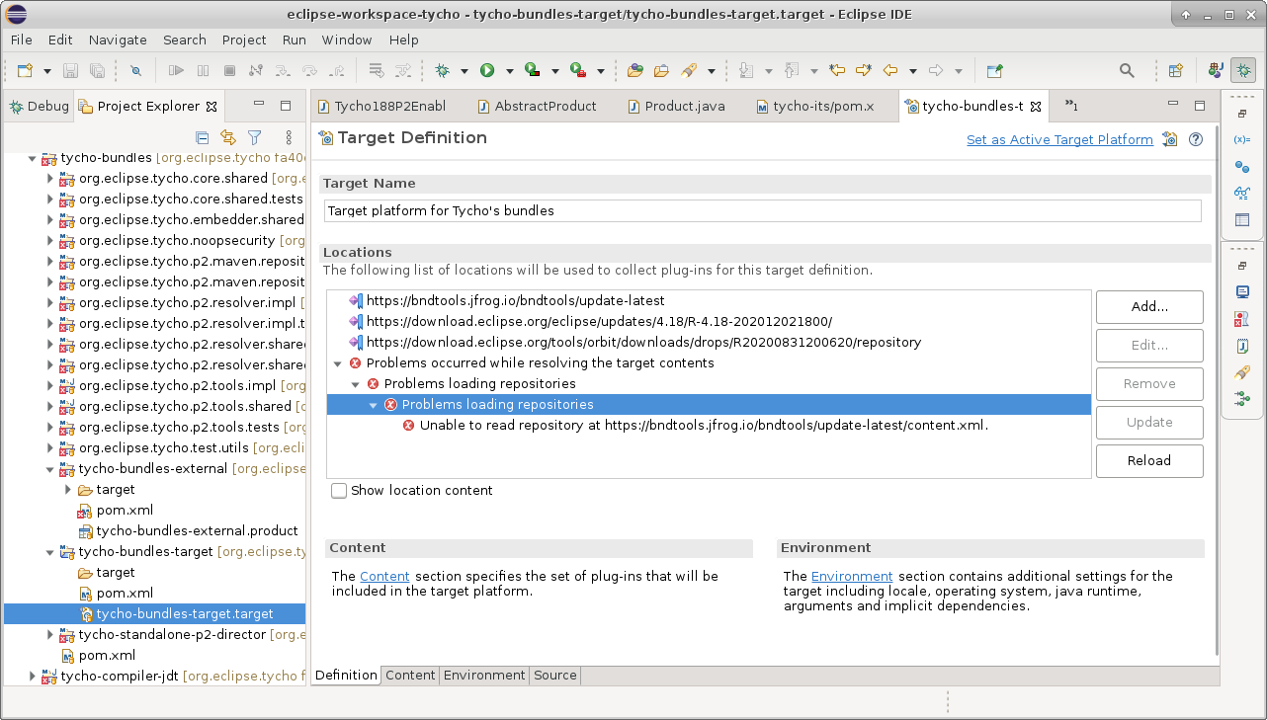
Task: Click the Add... location button
Action: tap(1148, 307)
